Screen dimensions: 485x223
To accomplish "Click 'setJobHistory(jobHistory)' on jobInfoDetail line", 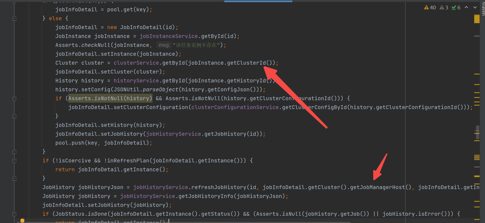I will pos(128,205).
